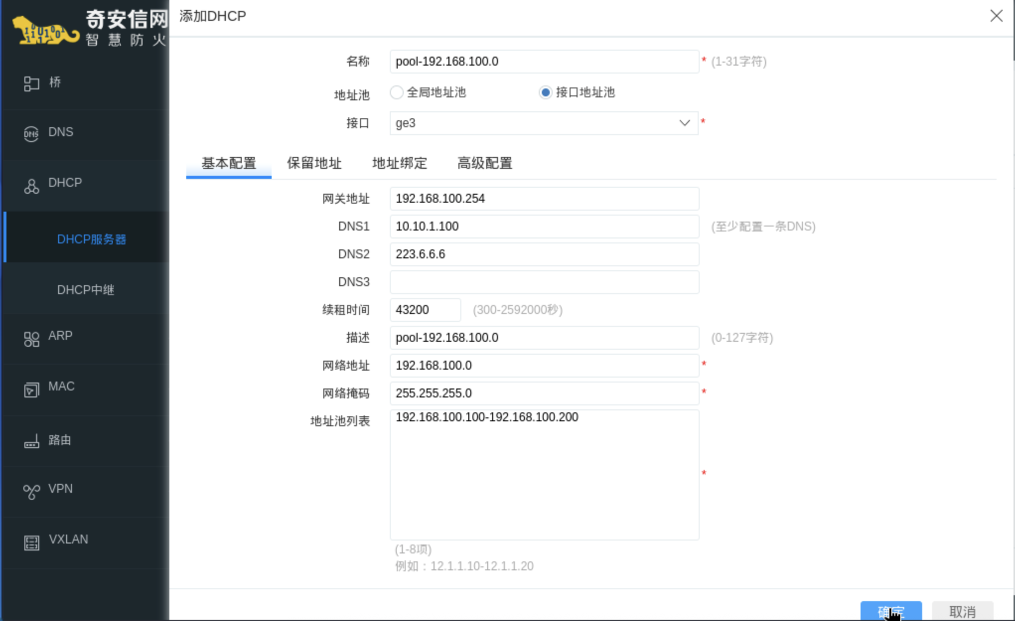Click the DHCP icon in sidebar
1015x621 pixels.
coord(31,186)
